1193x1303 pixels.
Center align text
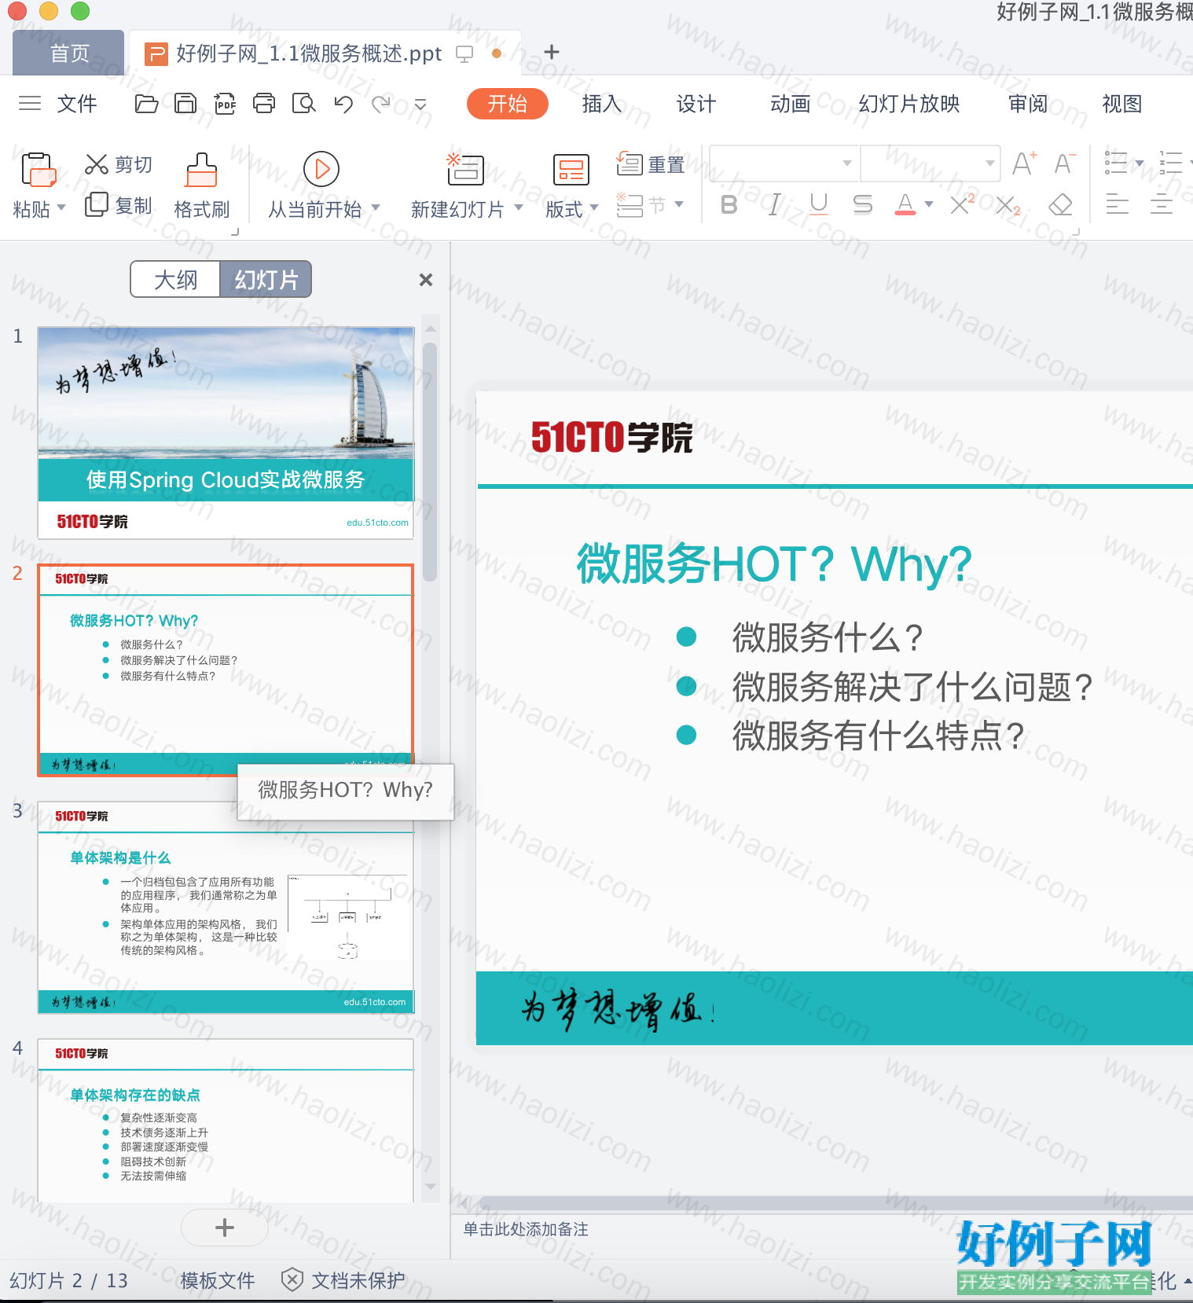pos(1161,205)
